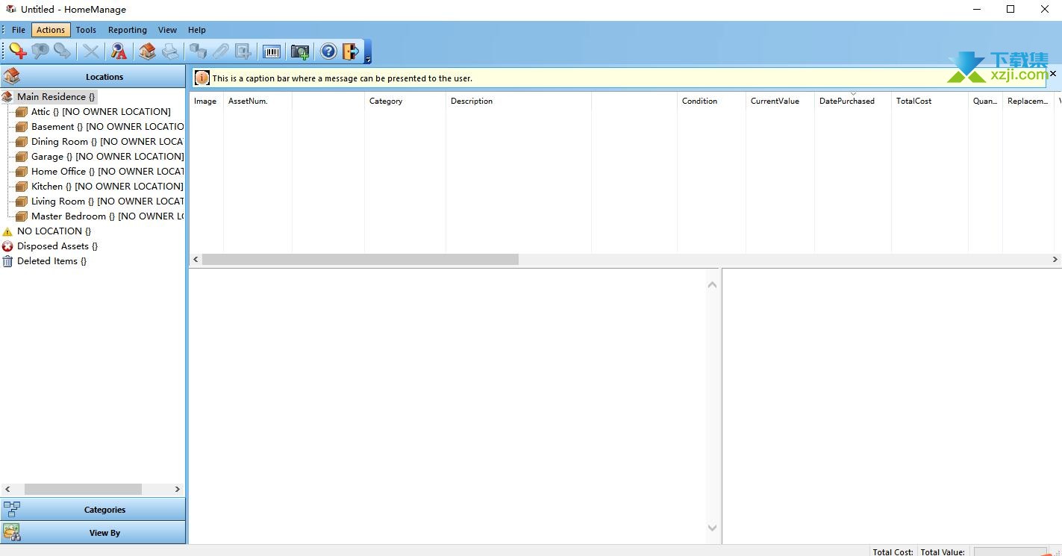Maximize the HomeManage window
The image size is (1062, 556).
coord(1011,9)
